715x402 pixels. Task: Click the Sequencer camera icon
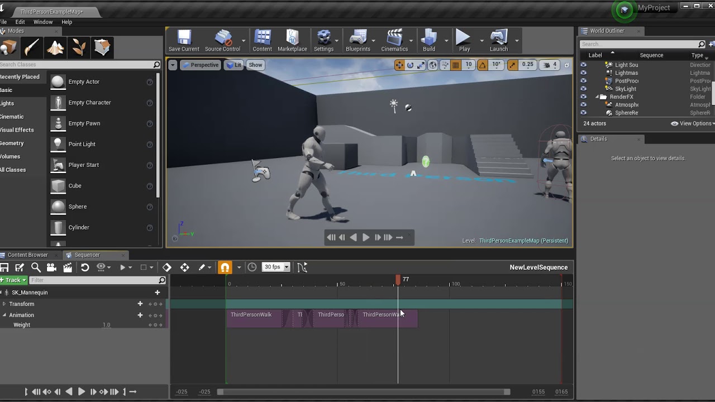point(51,267)
